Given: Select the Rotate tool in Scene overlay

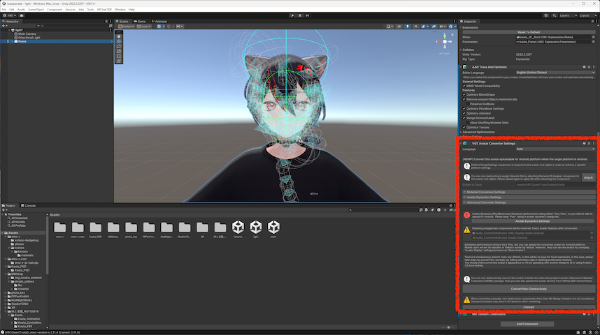Looking at the screenshot, I should click(x=118, y=47).
